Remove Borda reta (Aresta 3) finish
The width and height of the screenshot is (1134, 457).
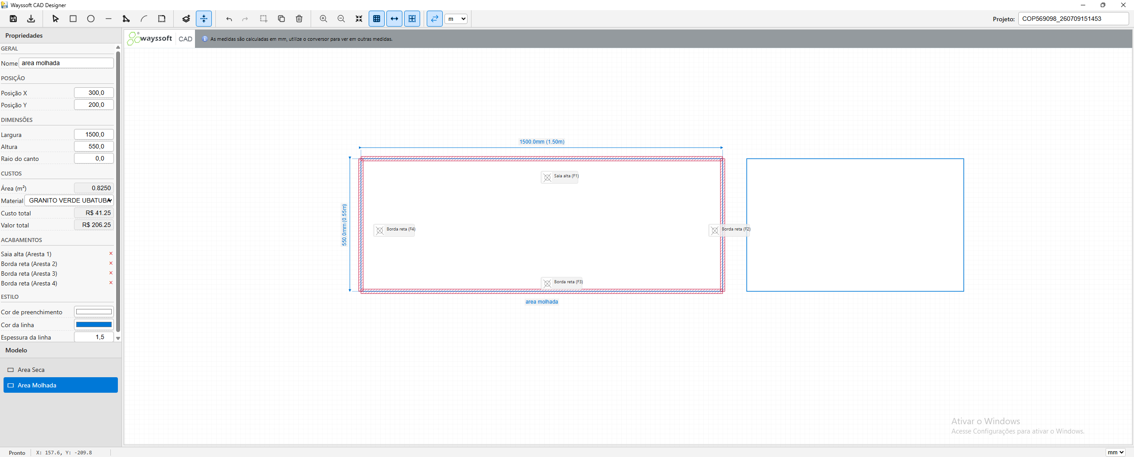111,273
